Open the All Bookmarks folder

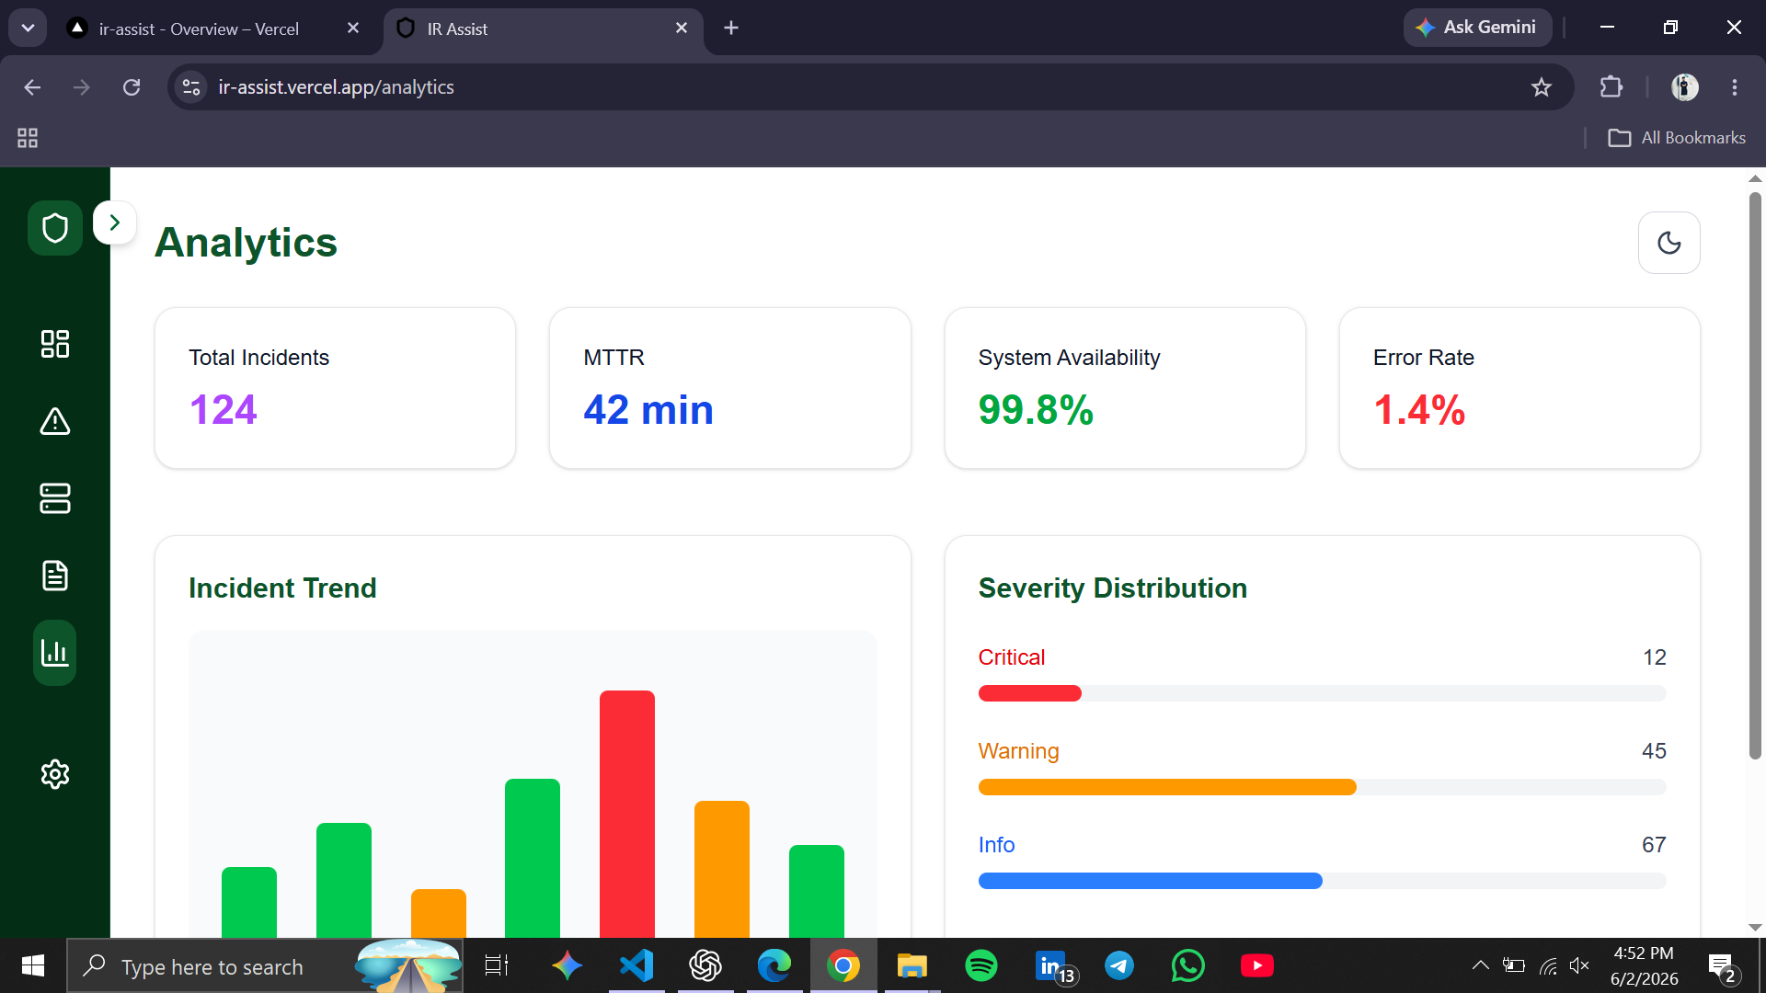pyautogui.click(x=1677, y=138)
